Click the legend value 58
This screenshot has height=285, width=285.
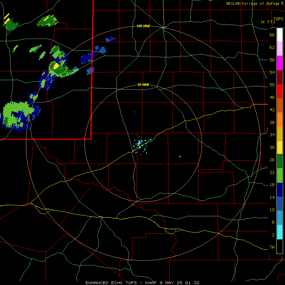(272, 60)
